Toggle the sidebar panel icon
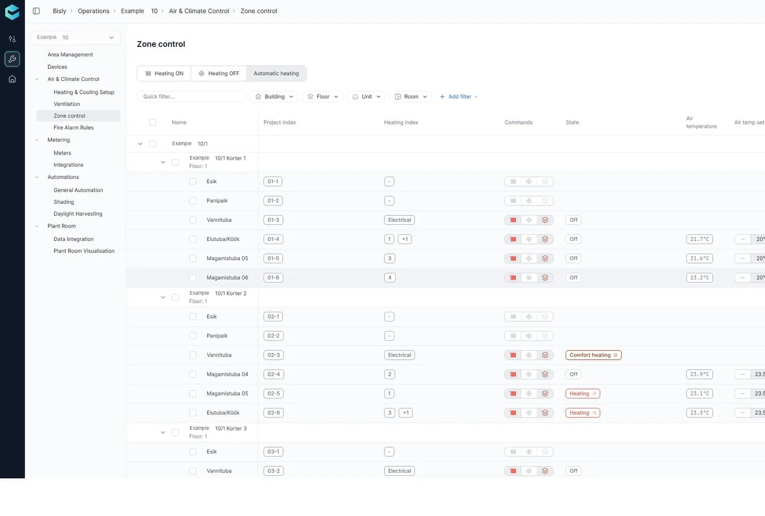Screen dimensions: 765x516 point(36,11)
